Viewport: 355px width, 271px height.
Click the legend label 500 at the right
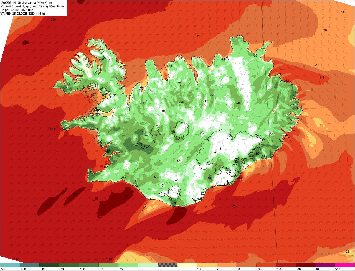pos(338,269)
